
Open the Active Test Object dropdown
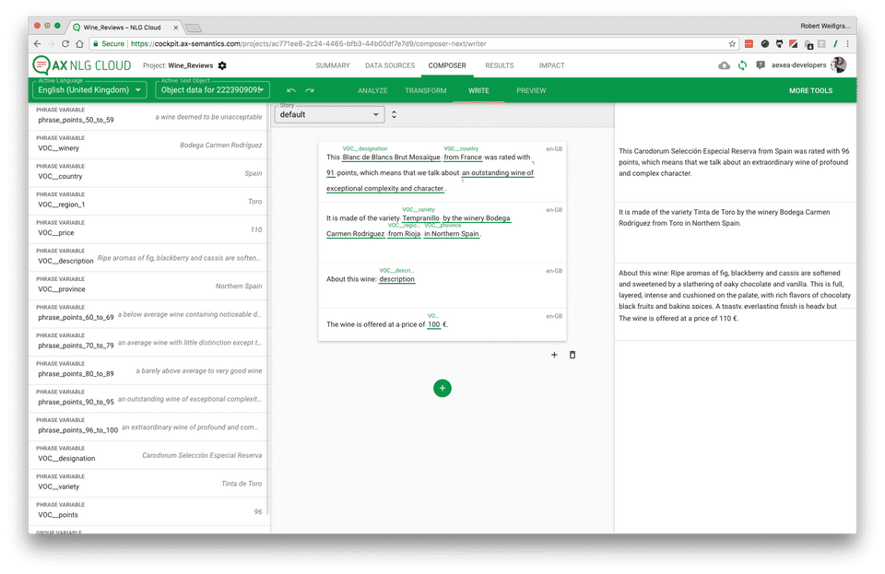pos(212,89)
